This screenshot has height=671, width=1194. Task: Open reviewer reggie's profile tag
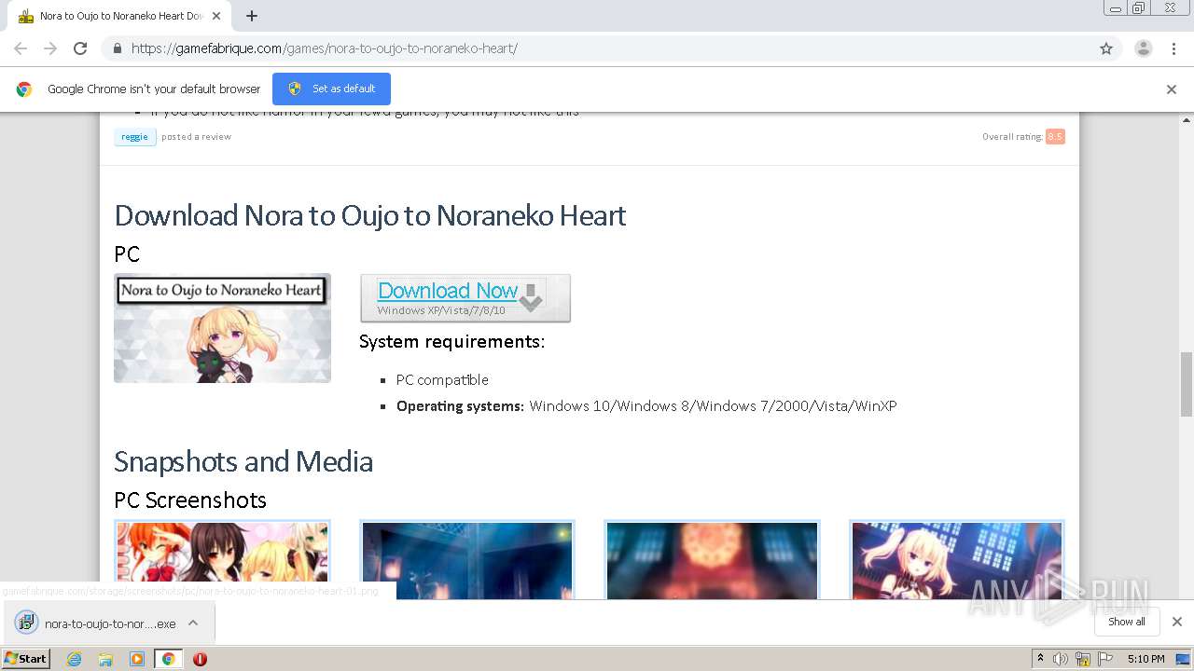[x=134, y=137]
